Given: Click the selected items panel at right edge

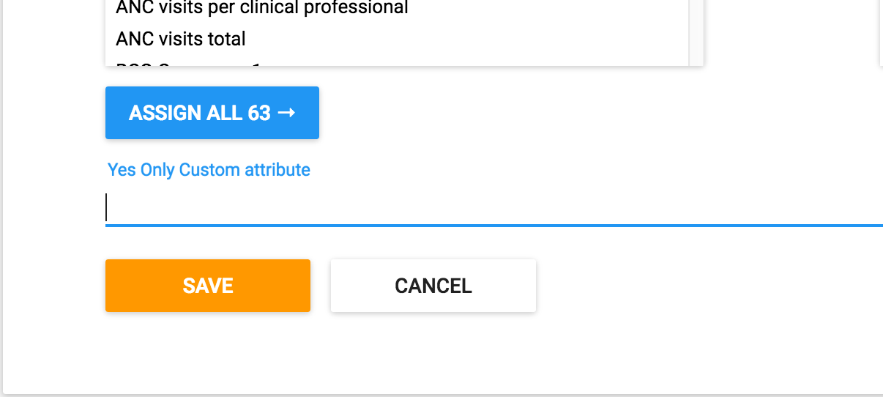Looking at the screenshot, I should pyautogui.click(x=881, y=29).
